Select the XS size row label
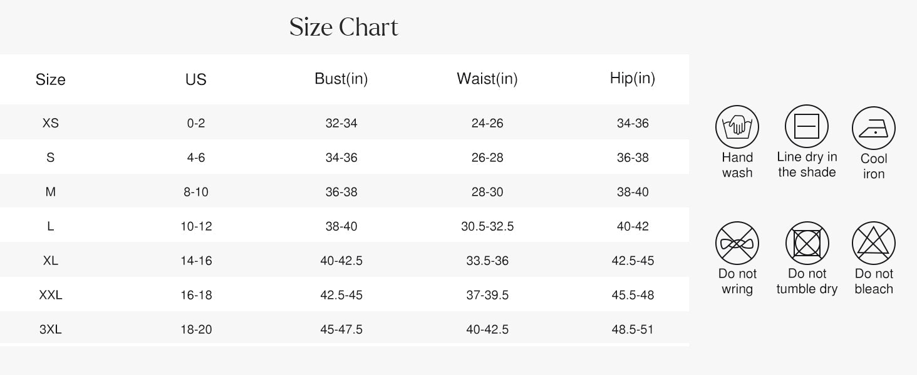This screenshot has height=375, width=917. [x=51, y=123]
